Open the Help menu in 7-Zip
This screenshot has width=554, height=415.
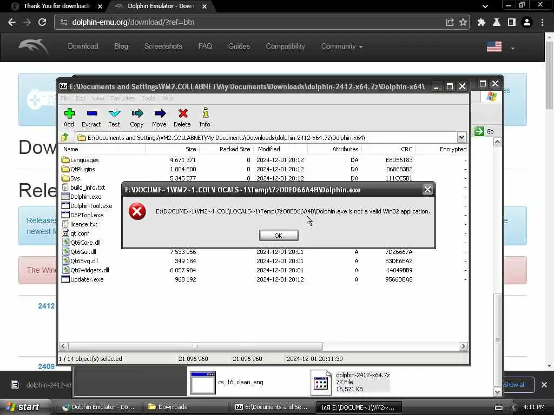tap(167, 98)
